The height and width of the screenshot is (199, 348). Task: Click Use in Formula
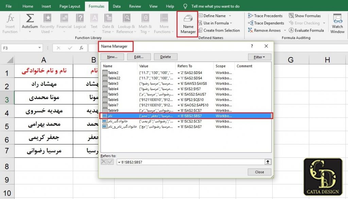point(216,23)
